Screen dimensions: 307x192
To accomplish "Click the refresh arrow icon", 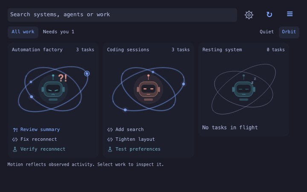I will pos(269,15).
